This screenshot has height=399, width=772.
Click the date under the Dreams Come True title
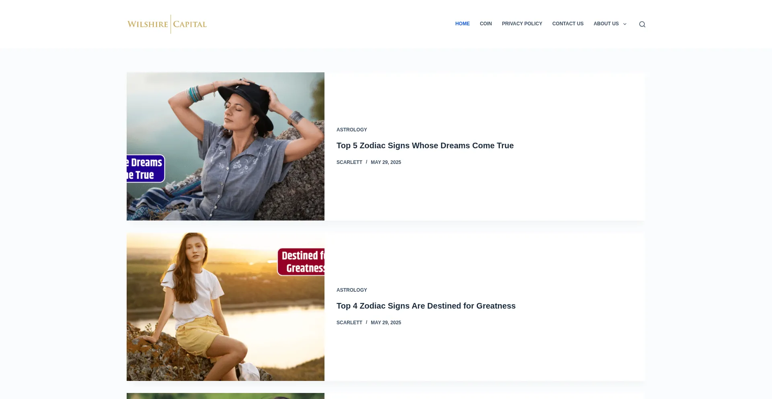(x=386, y=162)
